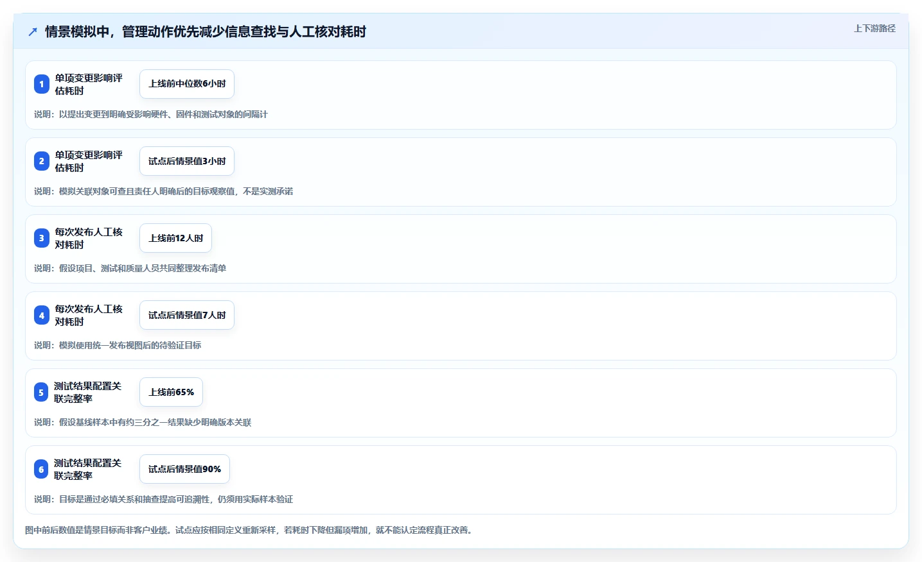Select the step 4 number badge
Viewport: 922px width, 562px height.
(x=42, y=315)
